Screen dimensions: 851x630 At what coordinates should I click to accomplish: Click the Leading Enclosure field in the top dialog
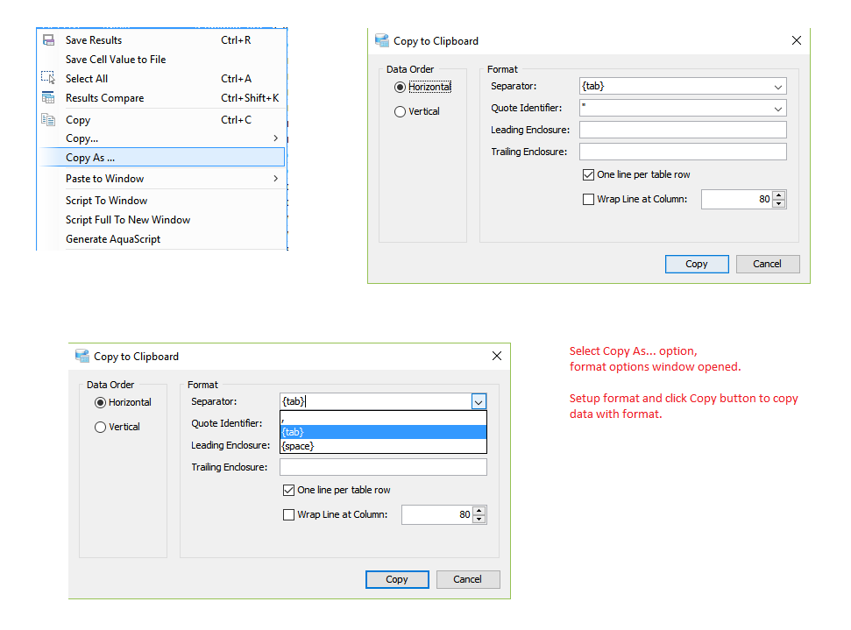[683, 131]
